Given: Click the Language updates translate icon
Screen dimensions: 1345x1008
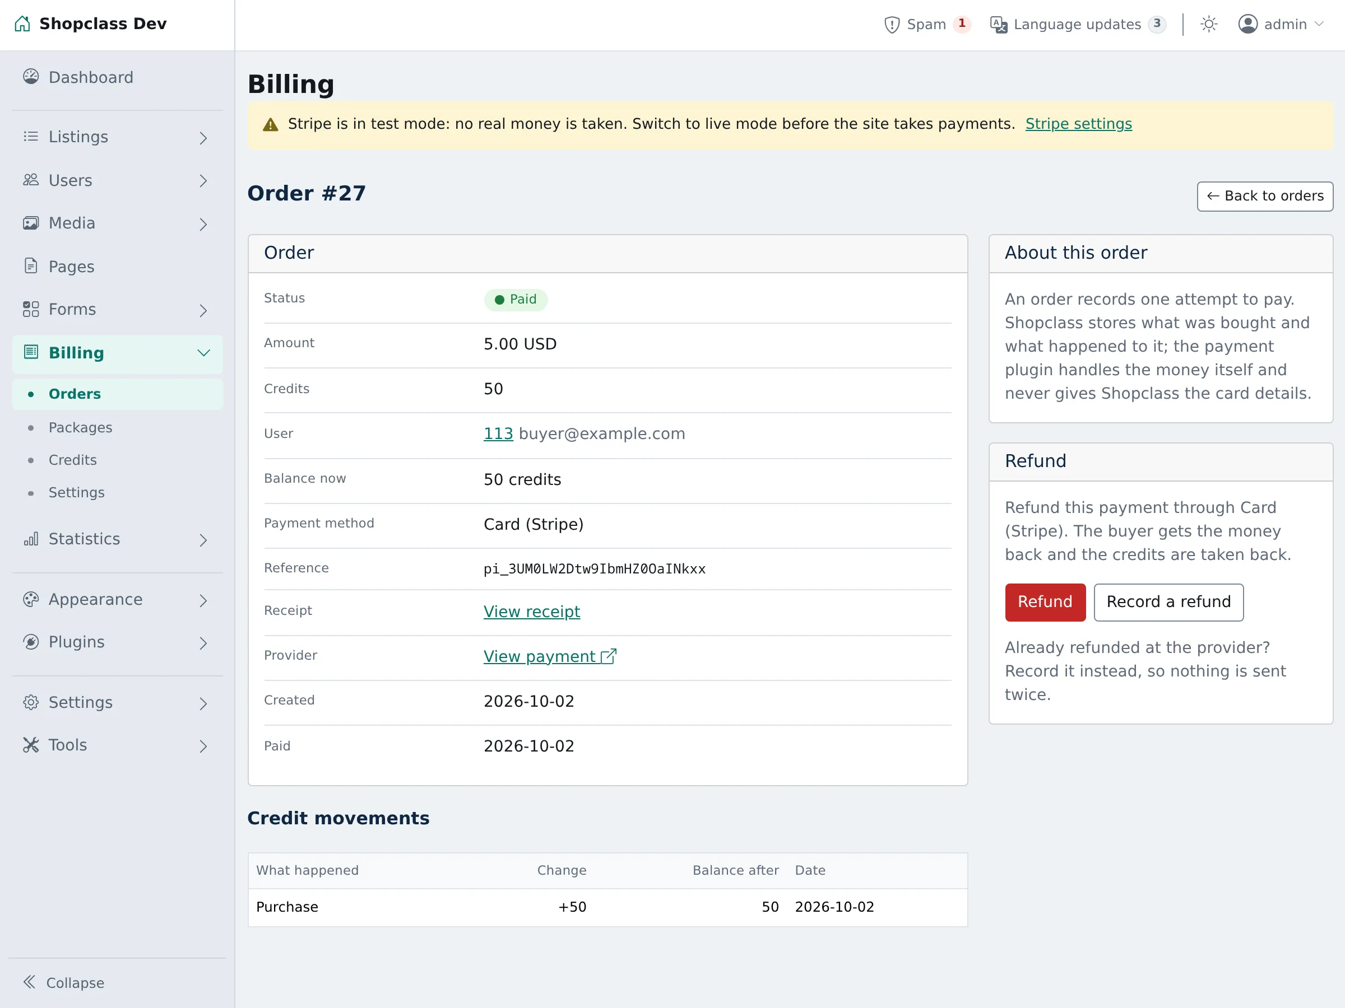Looking at the screenshot, I should [999, 24].
